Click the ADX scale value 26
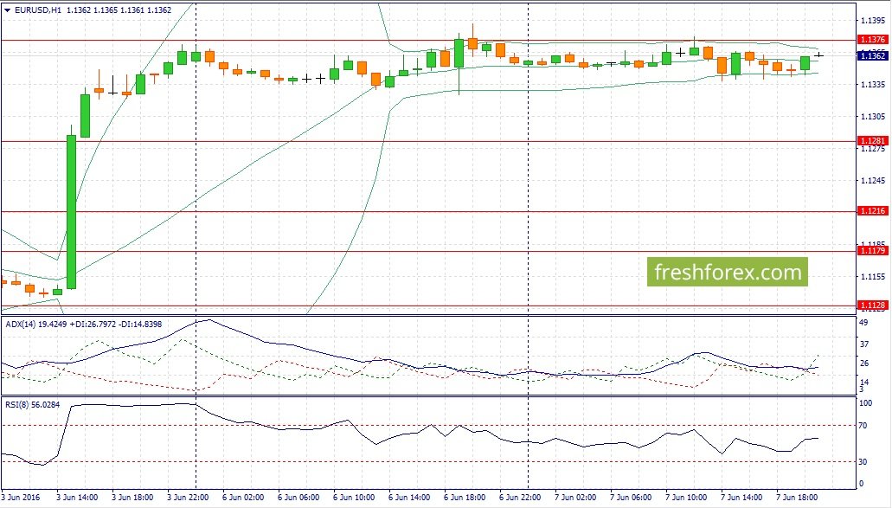The image size is (892, 508). pyautogui.click(x=863, y=363)
